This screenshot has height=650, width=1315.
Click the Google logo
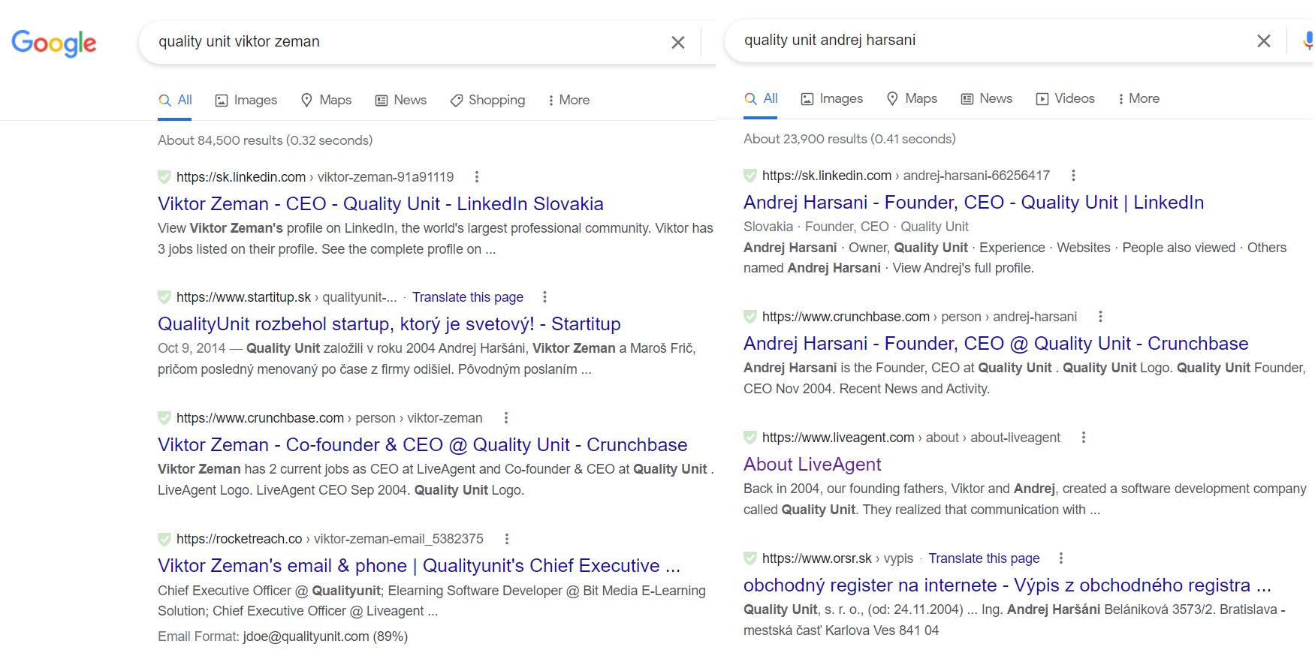pos(54,44)
